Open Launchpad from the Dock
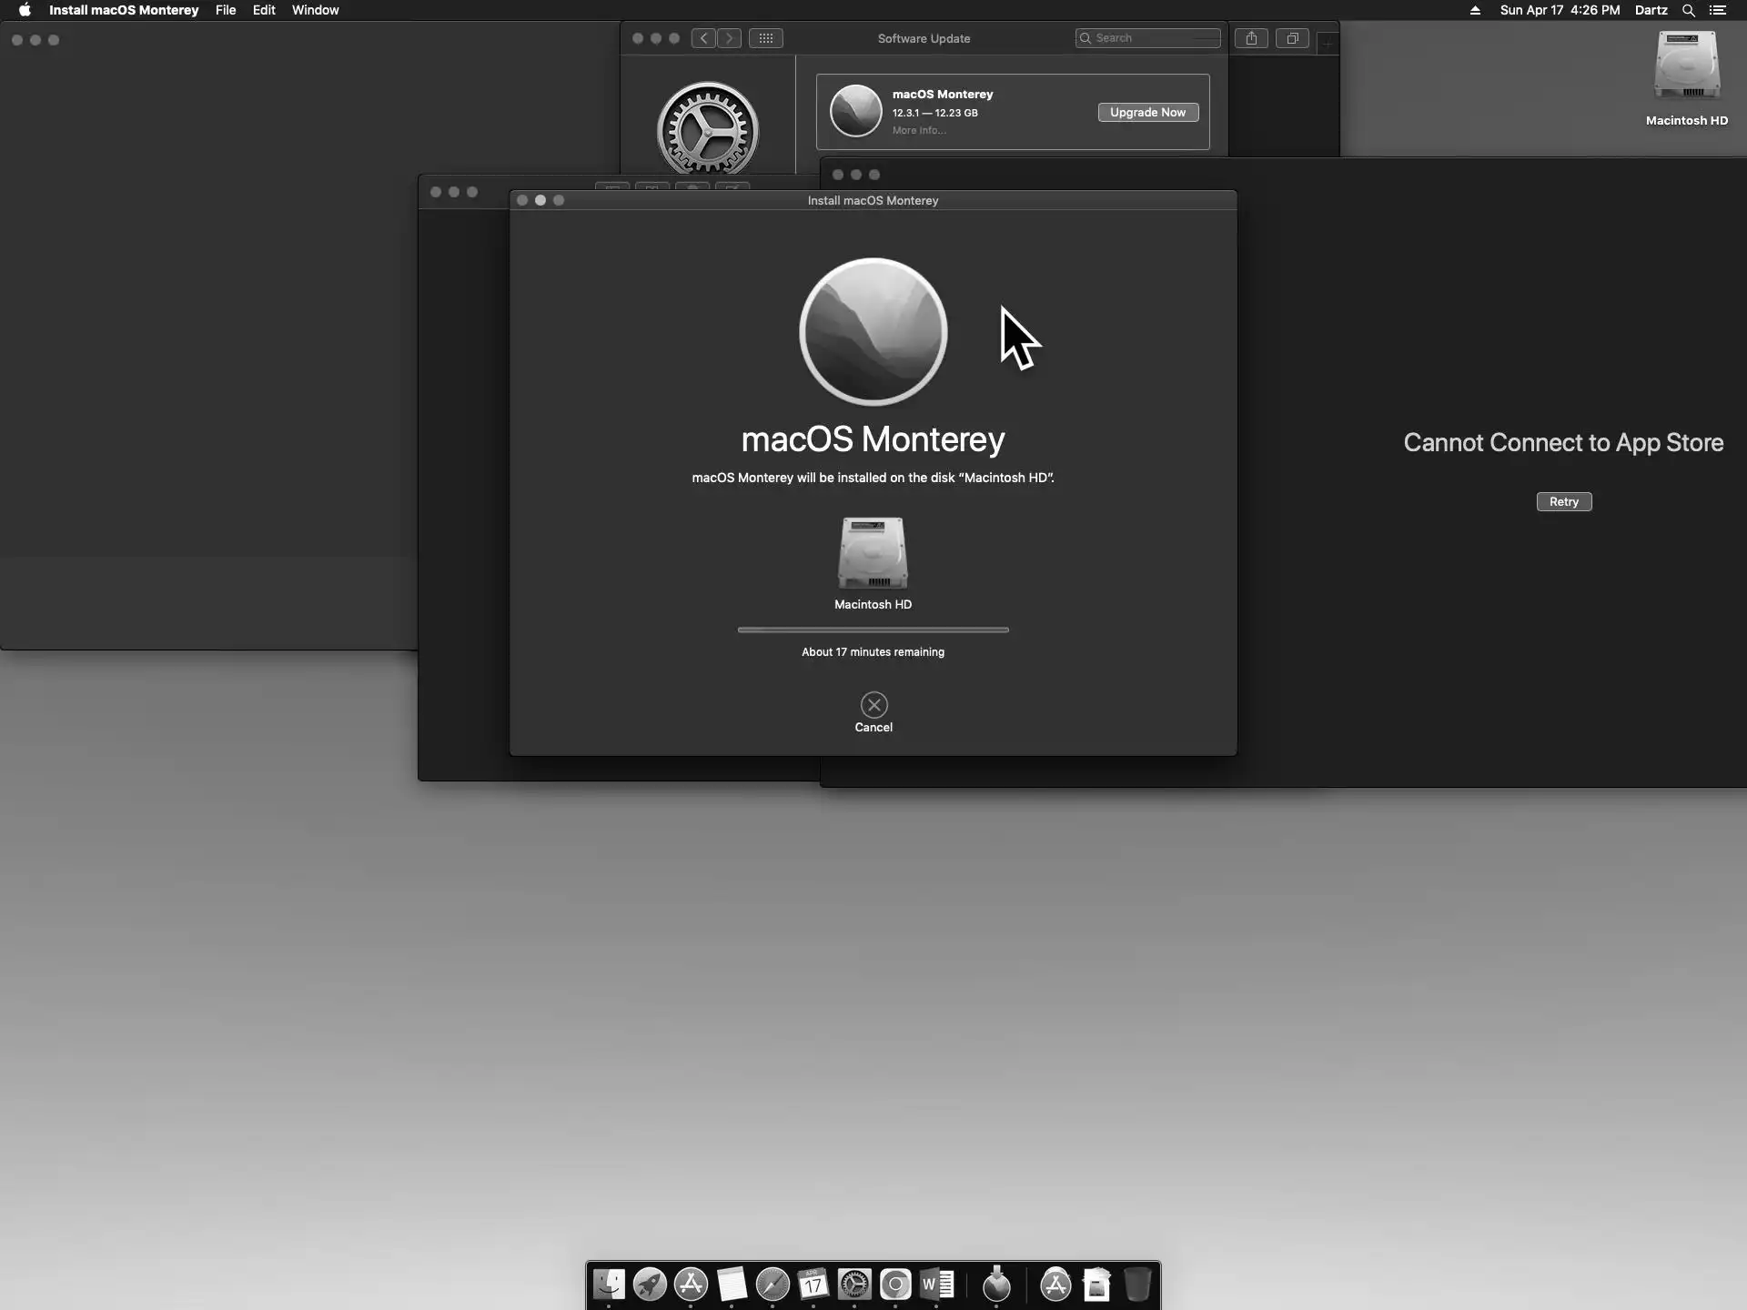Viewport: 1747px width, 1310px height. (650, 1284)
